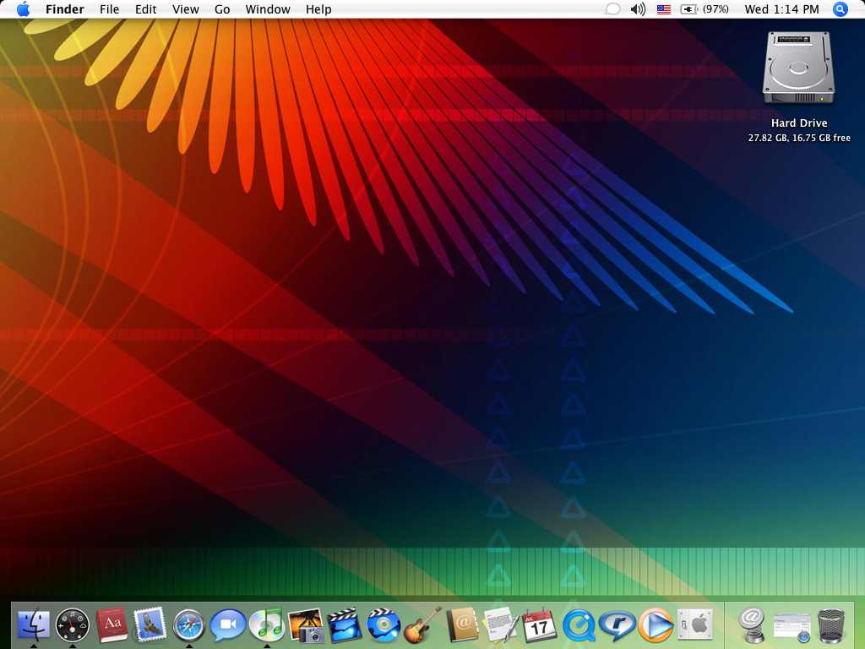Open iPhoto from the Dock
The image size is (865, 649).
(x=305, y=624)
